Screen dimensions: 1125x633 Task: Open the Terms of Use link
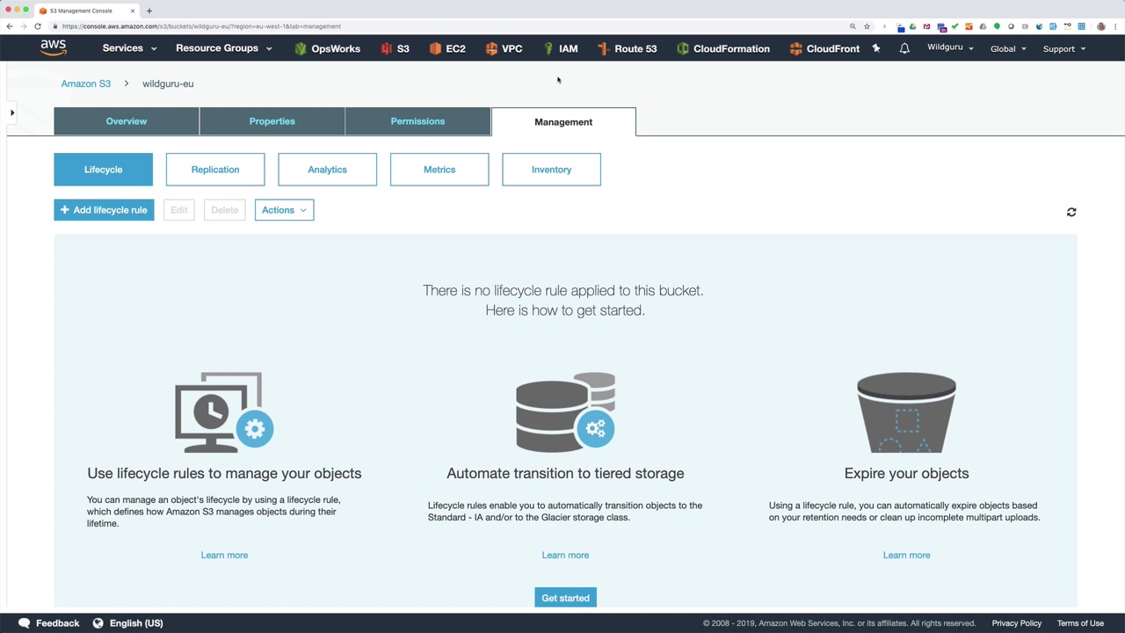click(x=1080, y=623)
